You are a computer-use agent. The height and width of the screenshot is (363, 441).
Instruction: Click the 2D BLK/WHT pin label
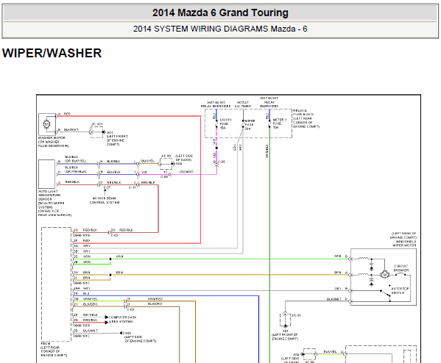click(86, 331)
